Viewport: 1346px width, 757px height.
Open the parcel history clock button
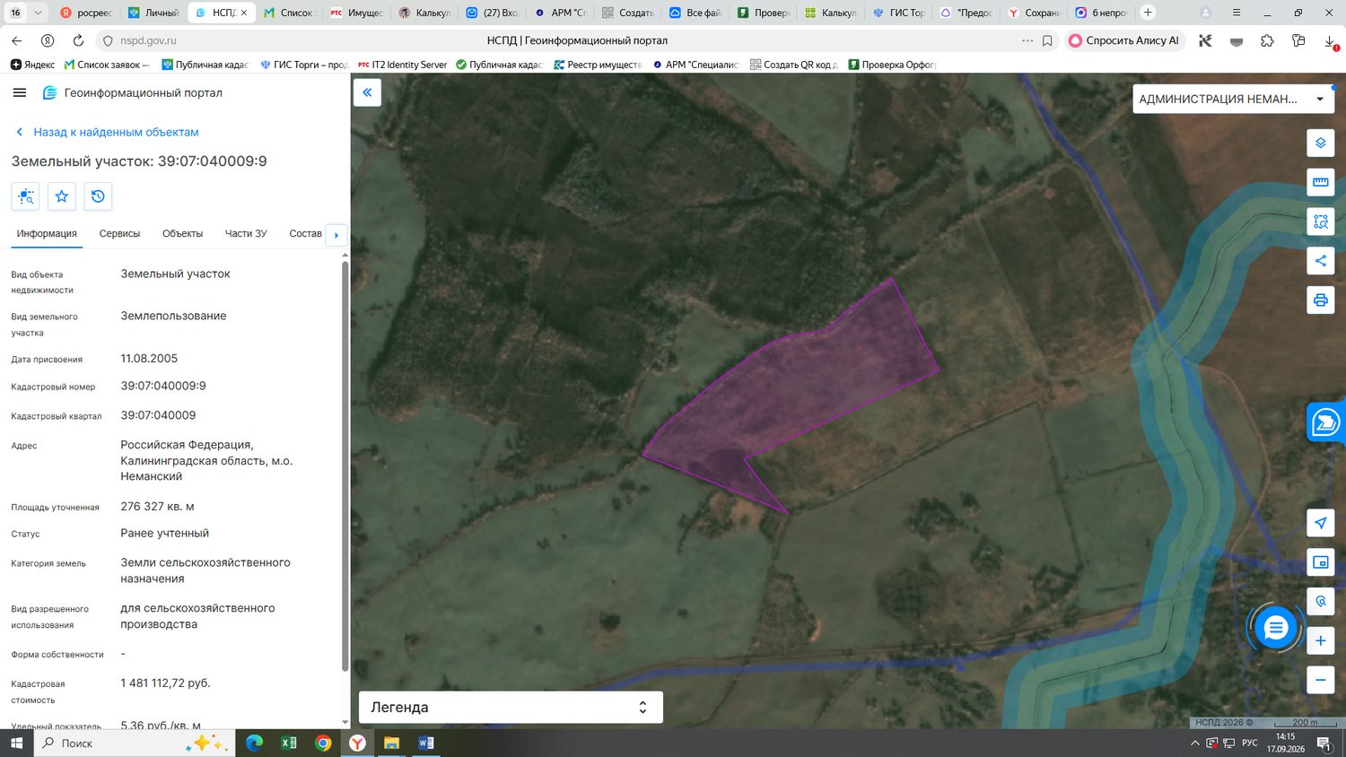(x=98, y=196)
